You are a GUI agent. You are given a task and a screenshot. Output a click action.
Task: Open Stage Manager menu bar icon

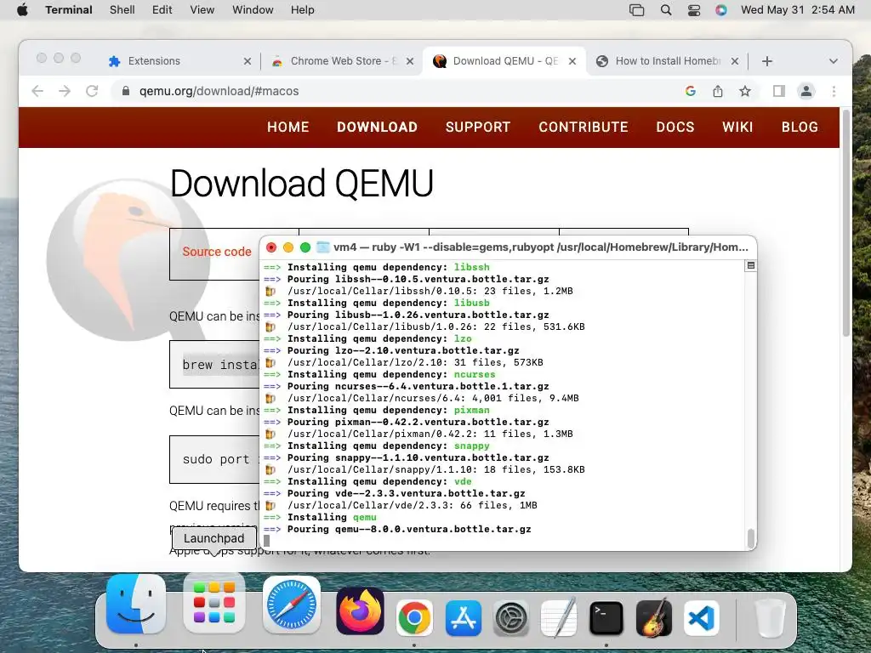tap(636, 10)
